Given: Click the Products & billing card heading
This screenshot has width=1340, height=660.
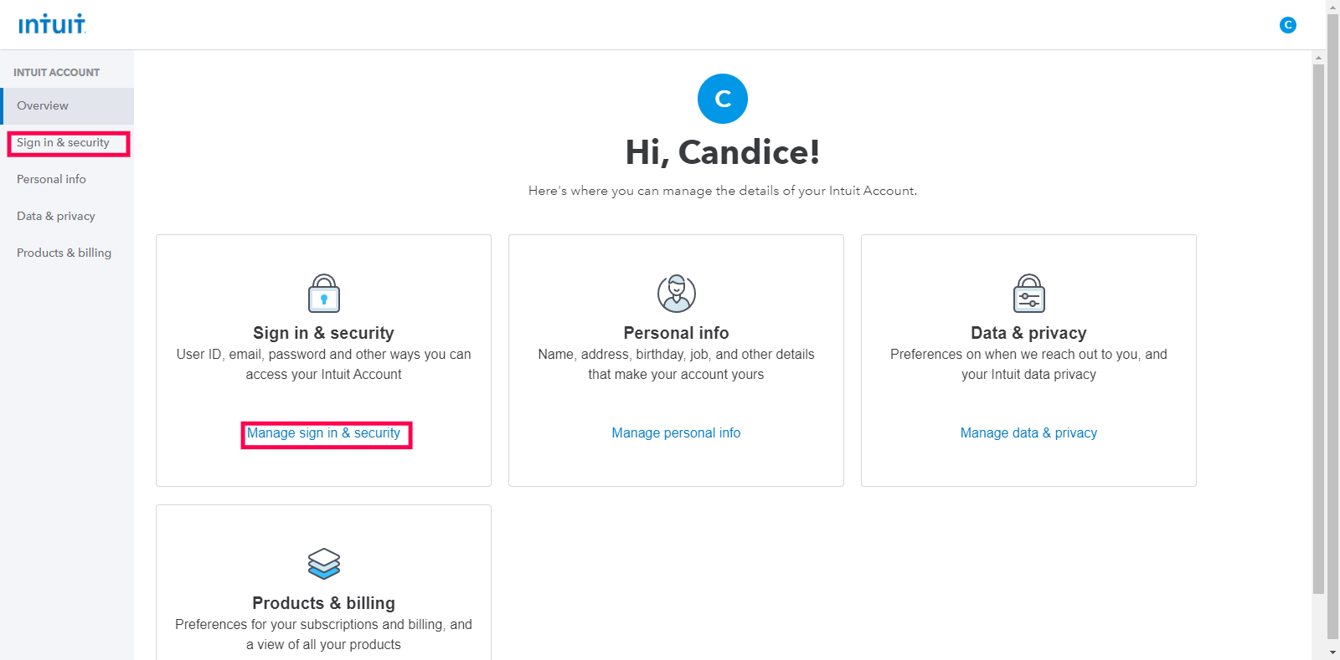Looking at the screenshot, I should point(324,603).
